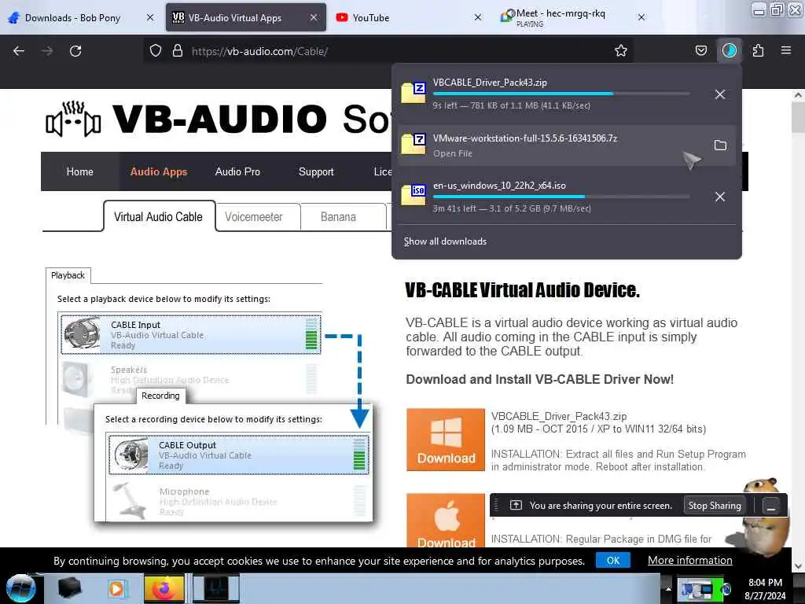
Task: Cancel the en-us_windows_10_22h2_x64.iso download
Action: [720, 197]
